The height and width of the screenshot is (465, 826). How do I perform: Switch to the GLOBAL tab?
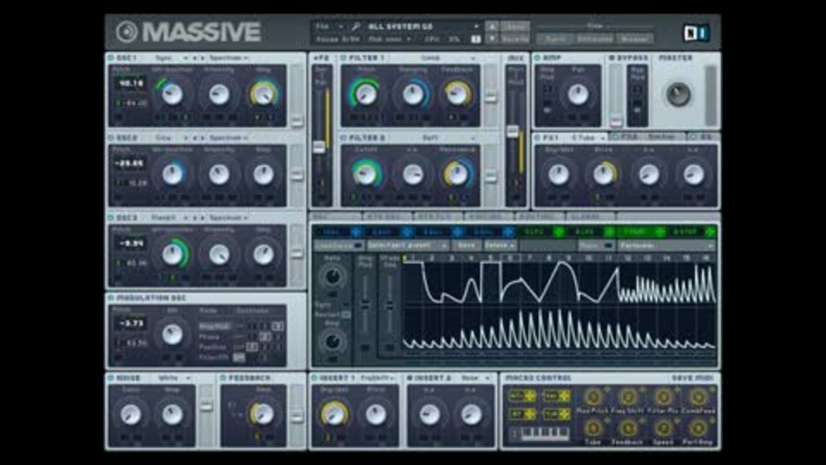click(x=589, y=217)
